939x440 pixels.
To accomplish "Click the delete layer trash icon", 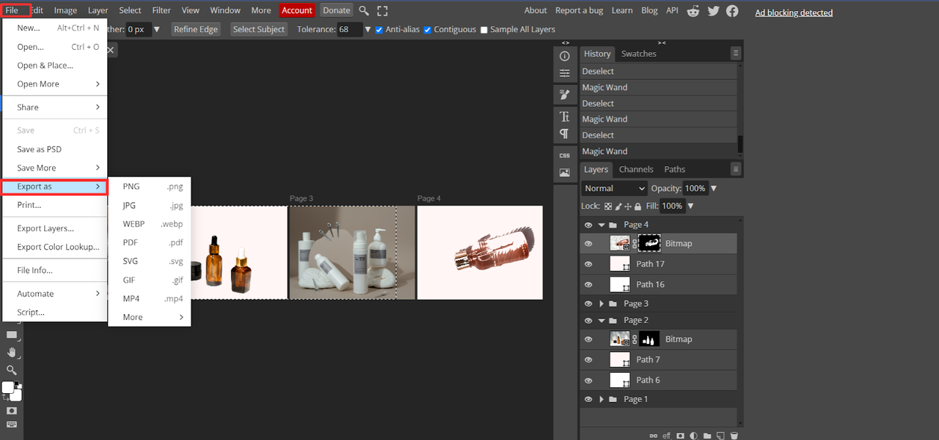I will click(x=734, y=436).
